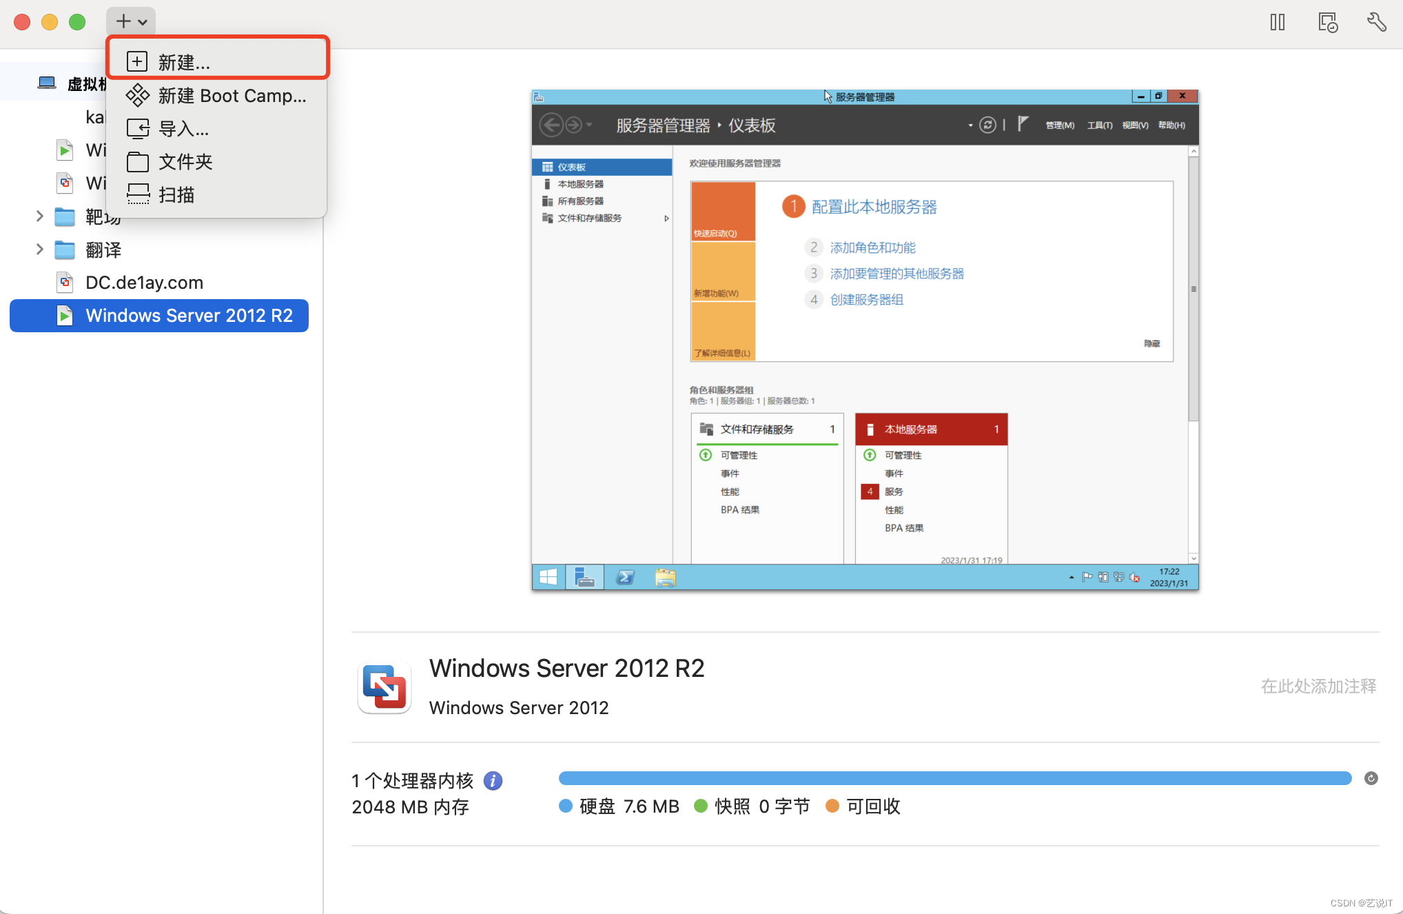Click the 新建 plus-box icon
Viewport: 1403px width, 914px height.
[137, 62]
